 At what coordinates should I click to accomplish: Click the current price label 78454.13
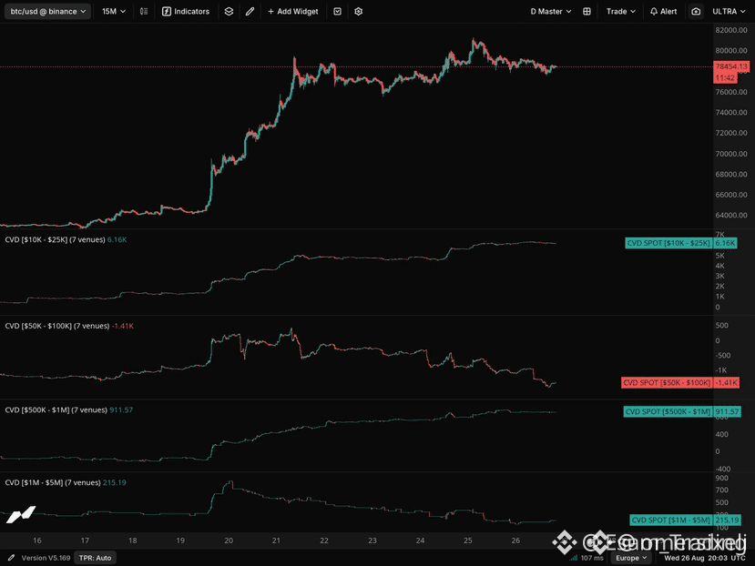point(731,66)
